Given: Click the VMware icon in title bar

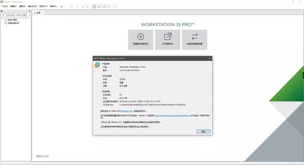Looking at the screenshot, I should tap(2, 2).
